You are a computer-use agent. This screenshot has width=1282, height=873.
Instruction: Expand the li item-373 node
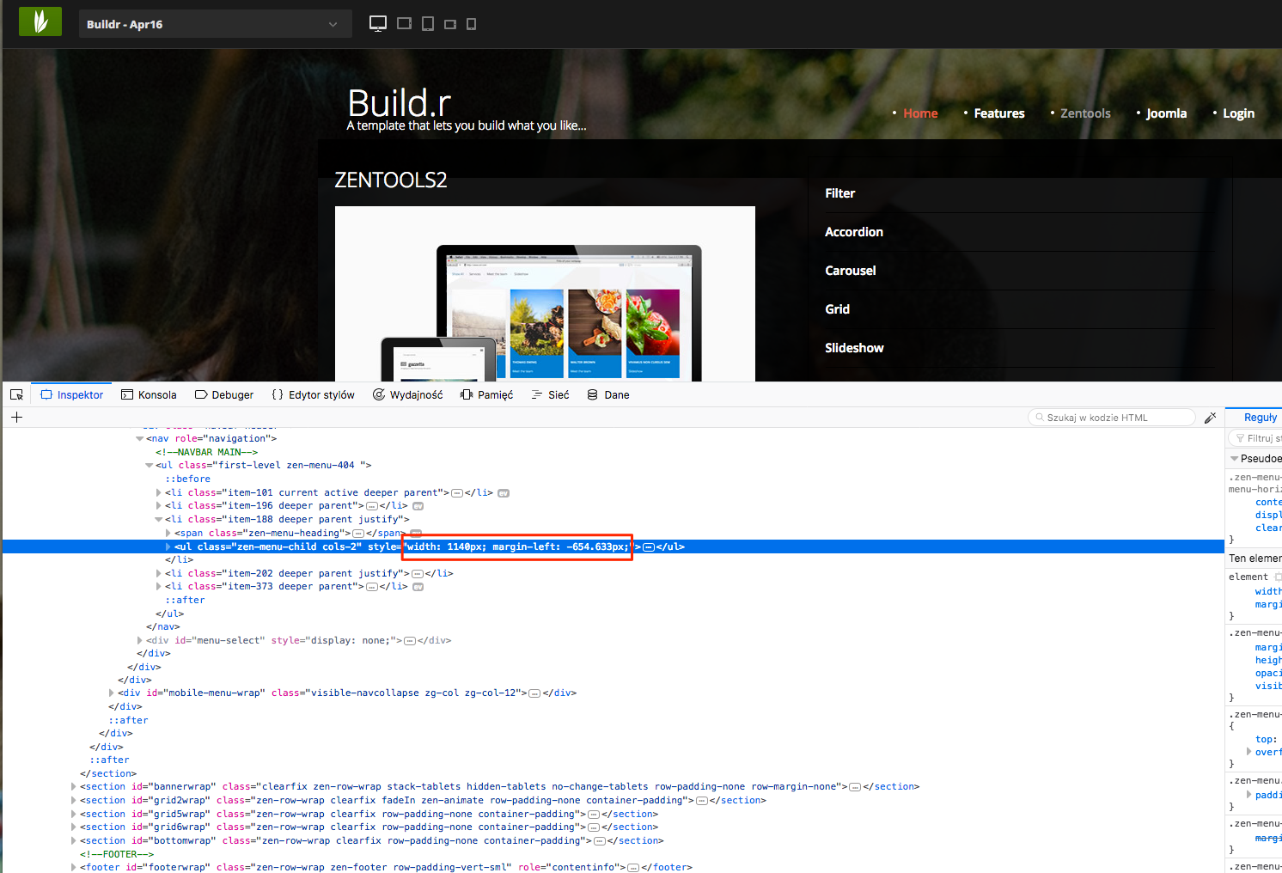click(158, 587)
